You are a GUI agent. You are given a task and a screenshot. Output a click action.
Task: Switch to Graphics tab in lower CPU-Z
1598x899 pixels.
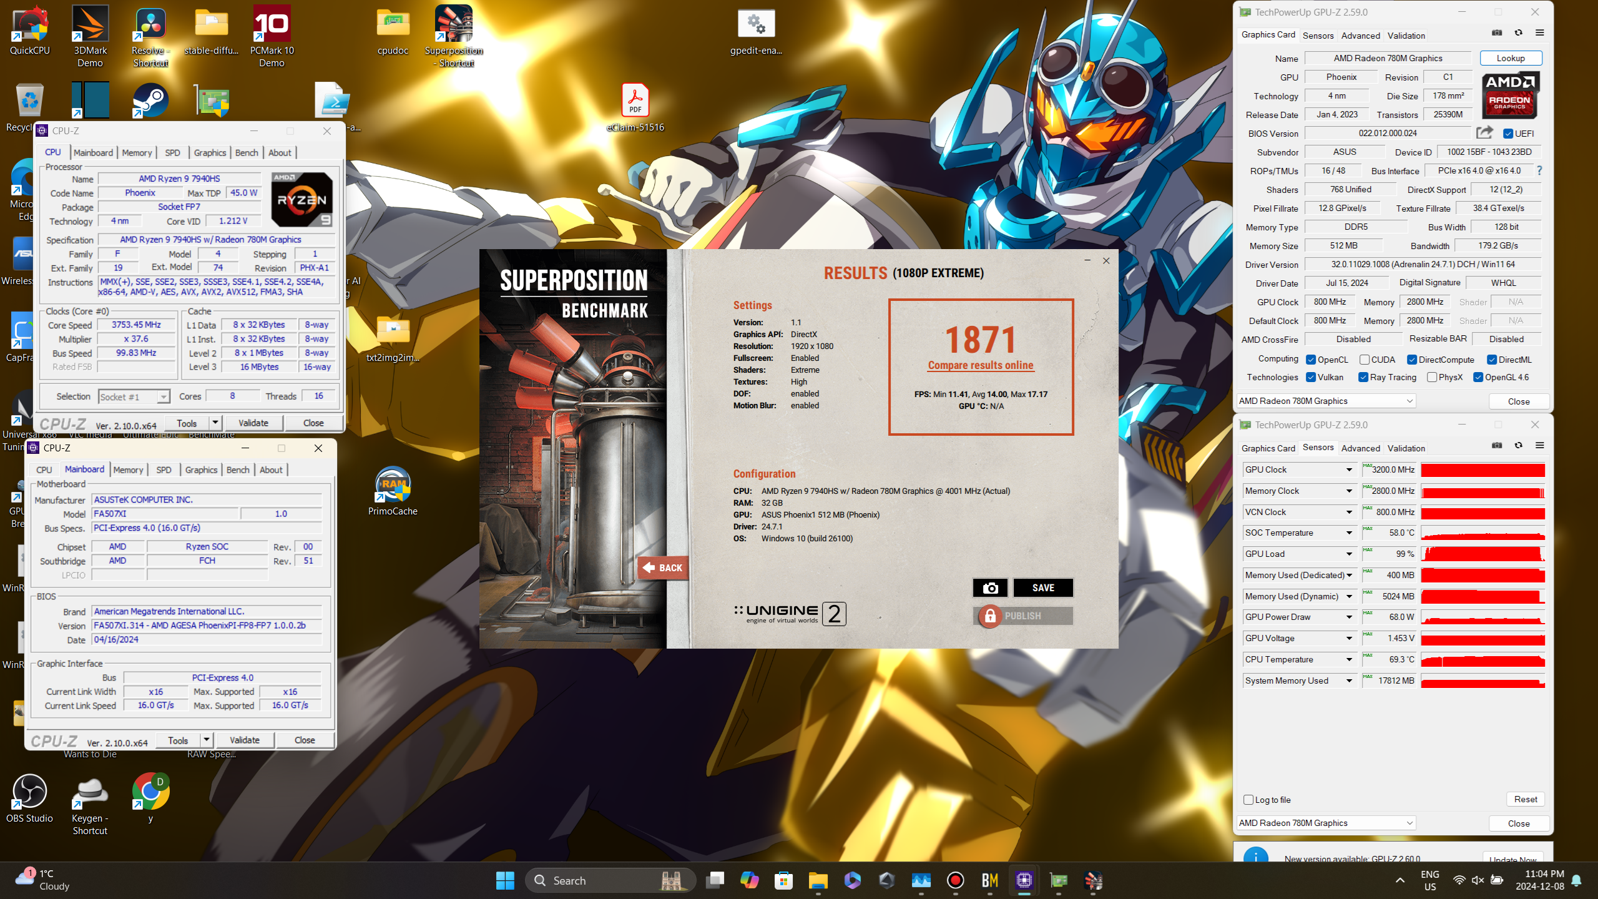(201, 469)
